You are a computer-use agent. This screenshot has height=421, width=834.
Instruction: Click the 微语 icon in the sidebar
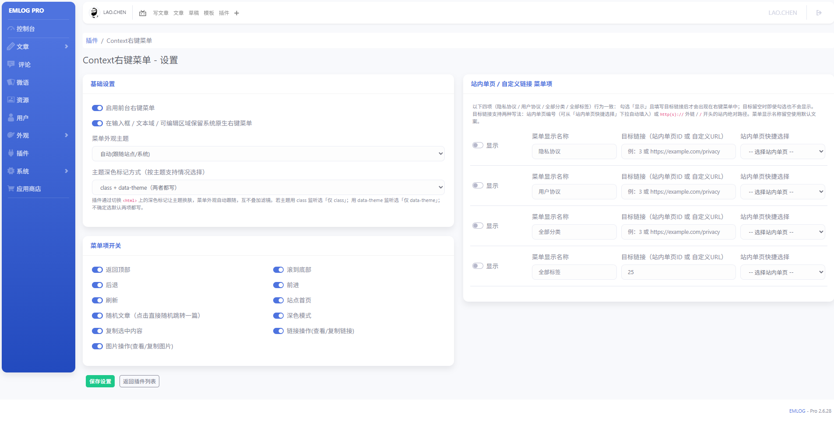pos(11,82)
